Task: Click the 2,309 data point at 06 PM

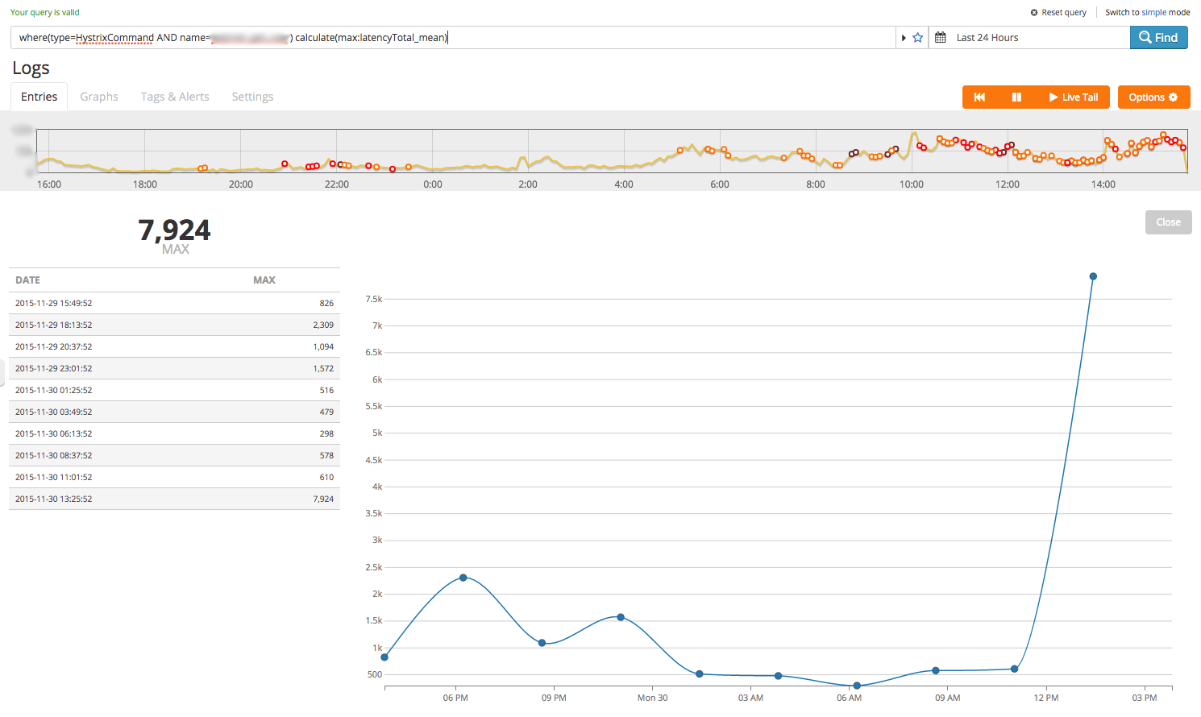Action: 463,578
